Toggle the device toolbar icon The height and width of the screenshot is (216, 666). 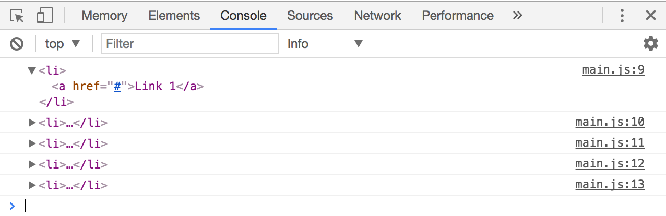44,16
